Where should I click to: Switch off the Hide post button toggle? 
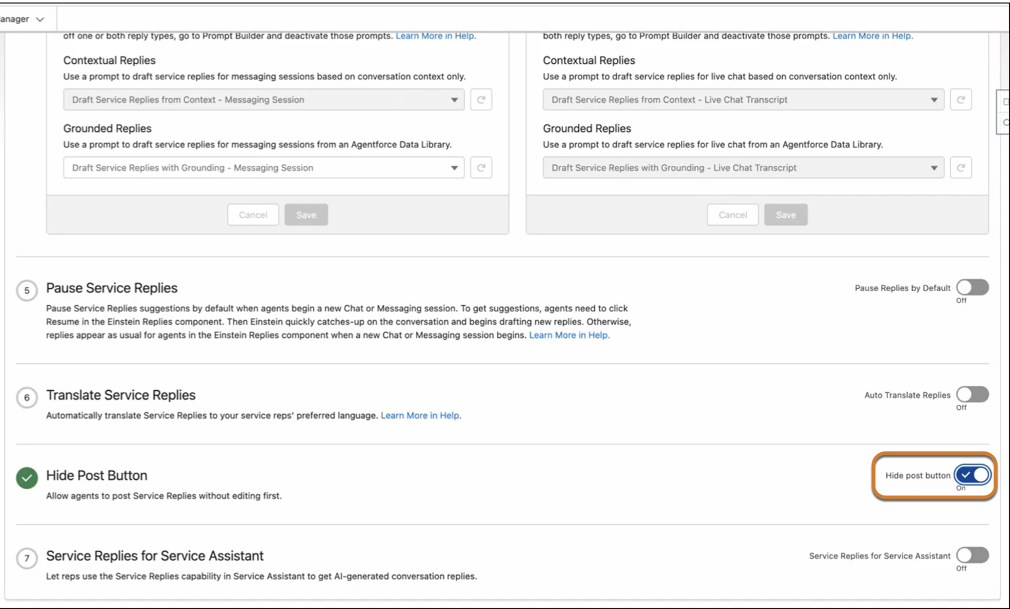tap(972, 475)
